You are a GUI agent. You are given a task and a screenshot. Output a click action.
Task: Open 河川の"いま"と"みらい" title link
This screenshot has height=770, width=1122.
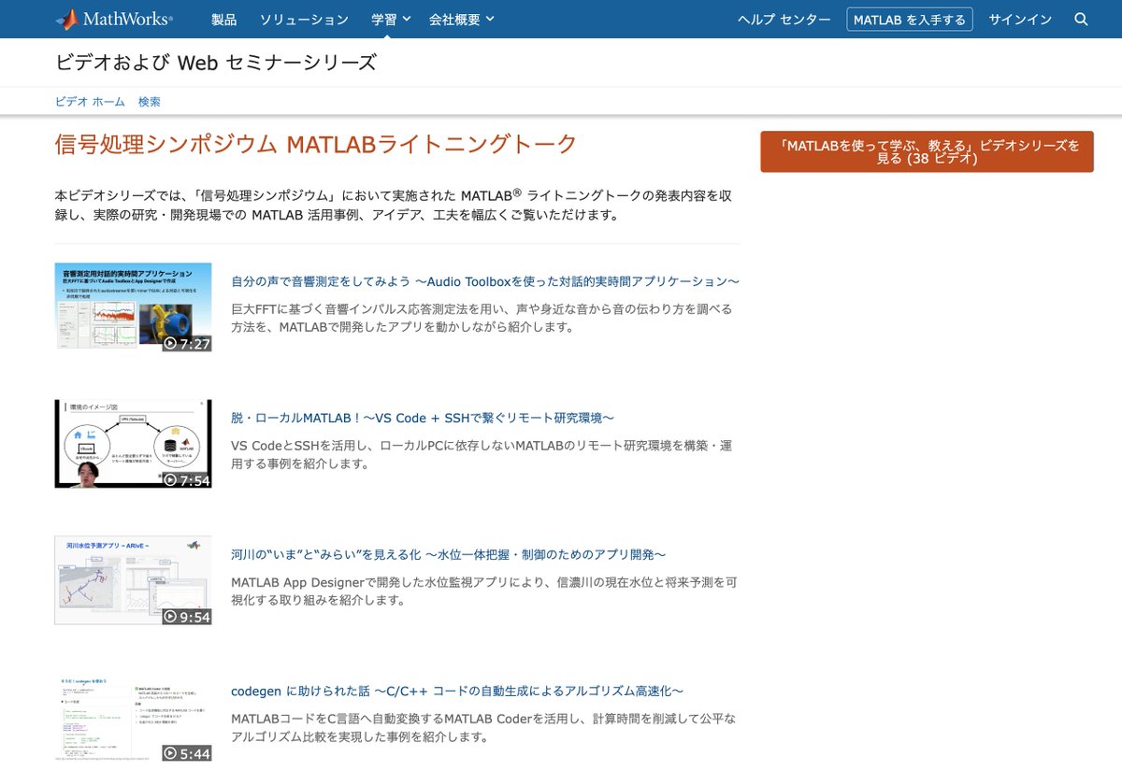tap(448, 554)
